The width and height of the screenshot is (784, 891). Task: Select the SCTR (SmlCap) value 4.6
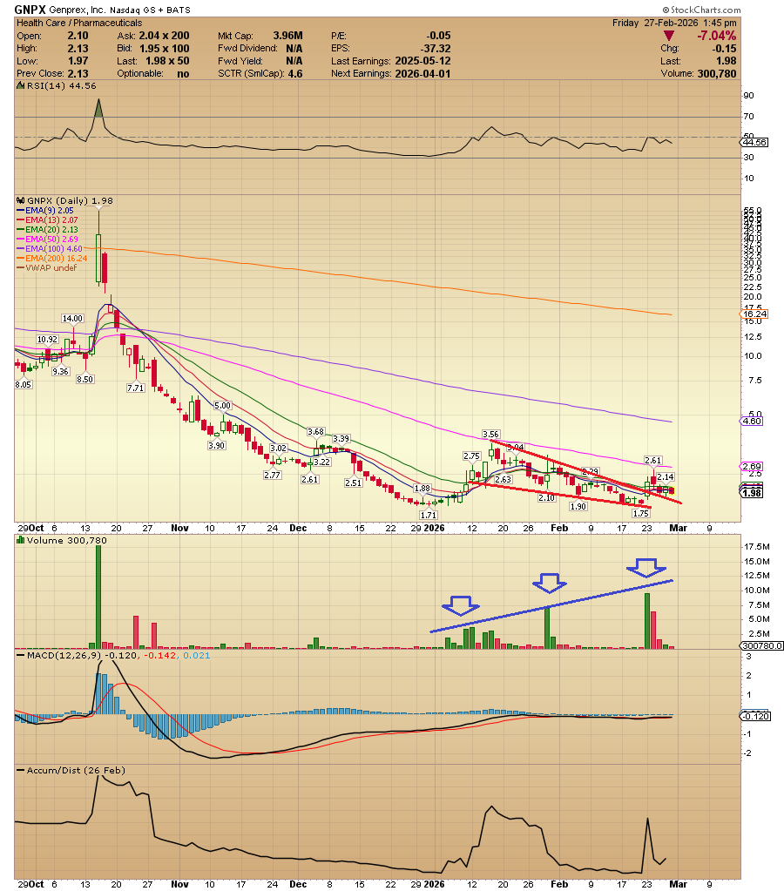tap(295, 73)
